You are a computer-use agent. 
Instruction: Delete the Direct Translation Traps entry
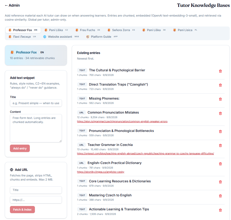(x=220, y=85)
